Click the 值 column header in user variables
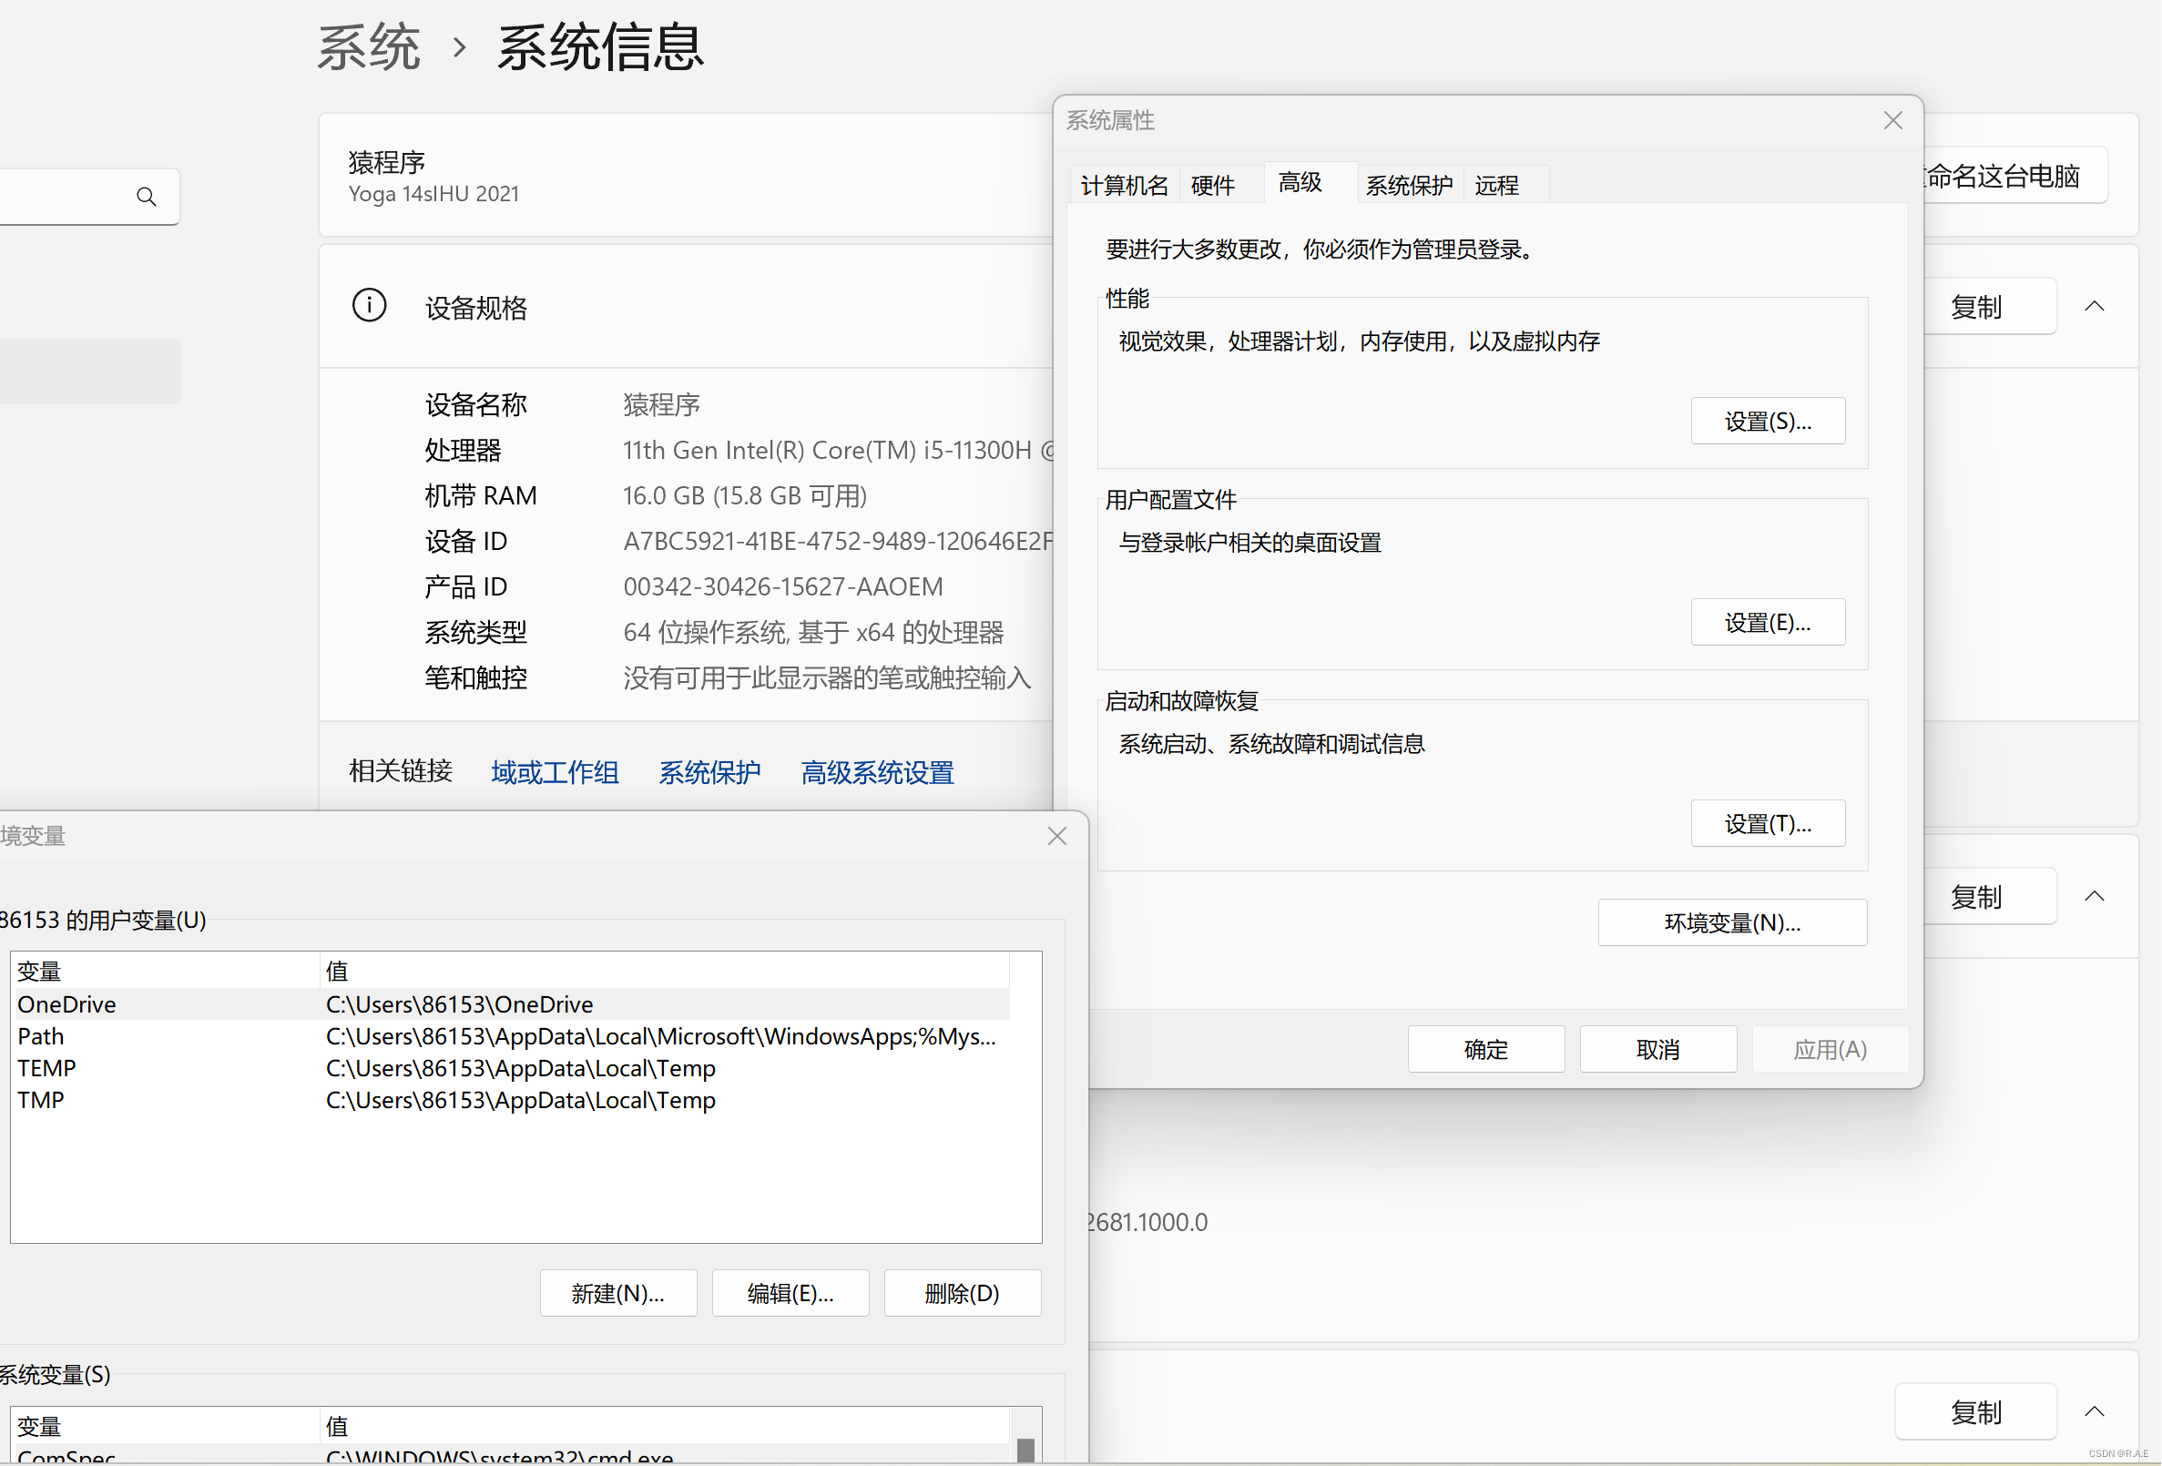This screenshot has width=2162, height=1466. [664, 971]
